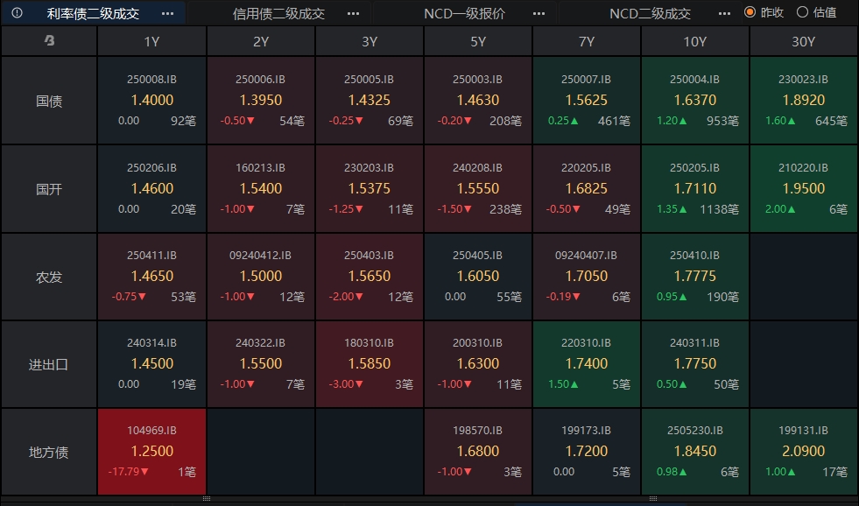Image resolution: width=859 pixels, height=506 pixels.
Task: Select the 国债 row label
Action: click(49, 101)
